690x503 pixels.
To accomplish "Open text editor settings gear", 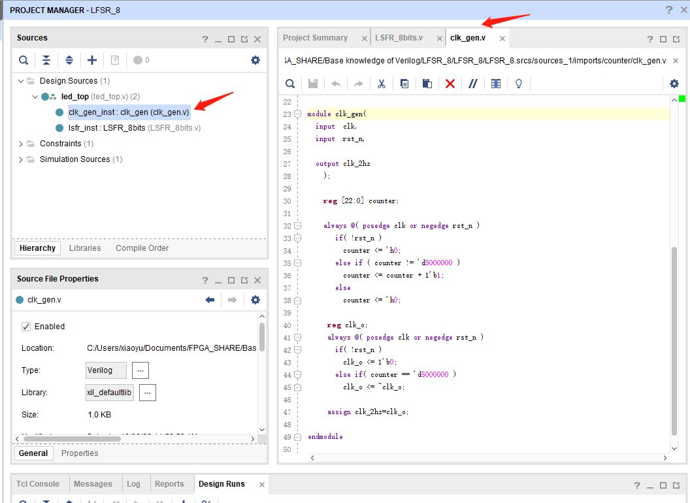I will (x=674, y=84).
